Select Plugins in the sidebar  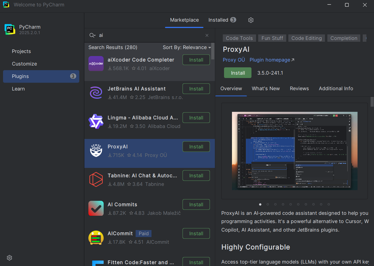41,76
